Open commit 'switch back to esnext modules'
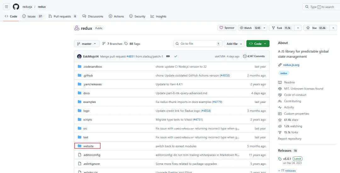The width and height of the screenshot is (340, 173). [176, 146]
